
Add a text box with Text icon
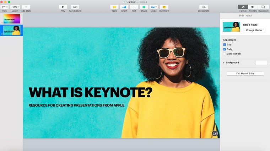[134, 7]
